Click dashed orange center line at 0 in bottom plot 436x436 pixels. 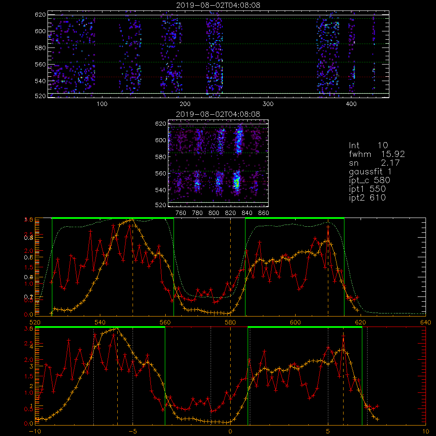[230, 376]
